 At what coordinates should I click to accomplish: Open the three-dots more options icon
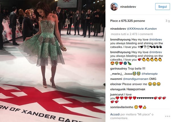coord(168,116)
